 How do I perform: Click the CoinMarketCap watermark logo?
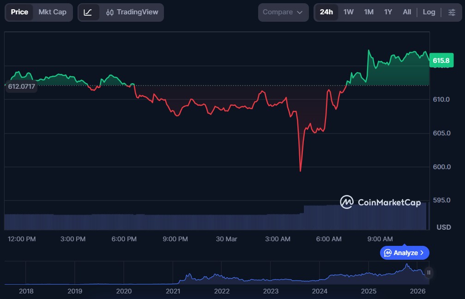point(381,202)
